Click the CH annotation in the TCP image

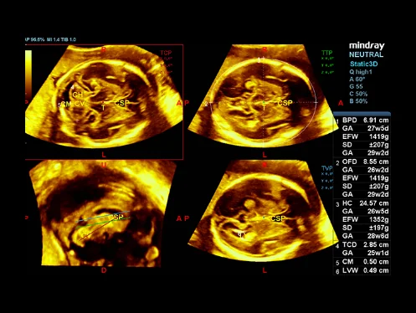pos(77,95)
